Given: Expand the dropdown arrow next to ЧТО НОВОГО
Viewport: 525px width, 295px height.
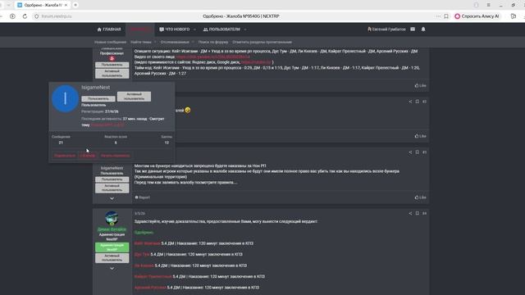Looking at the screenshot, I should (194, 29).
